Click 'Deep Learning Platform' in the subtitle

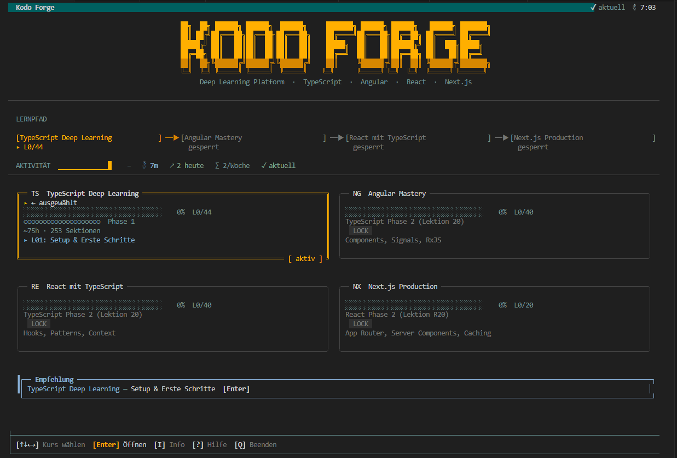click(x=242, y=82)
